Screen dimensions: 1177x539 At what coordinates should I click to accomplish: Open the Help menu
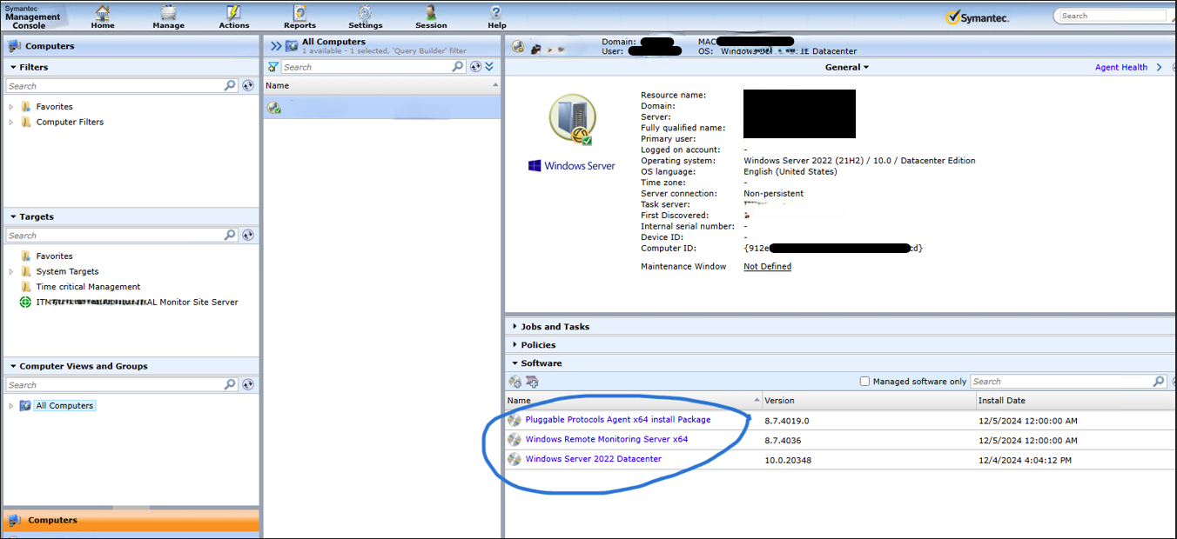coord(496,14)
